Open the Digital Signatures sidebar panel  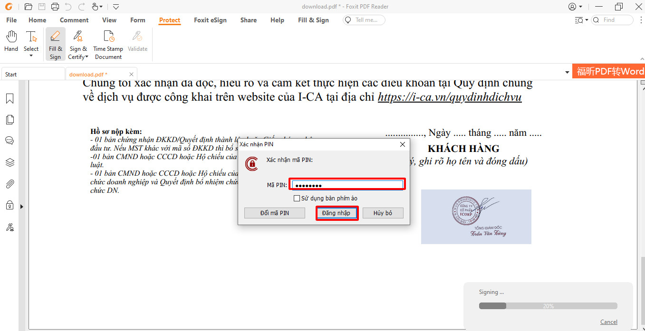pyautogui.click(x=10, y=227)
